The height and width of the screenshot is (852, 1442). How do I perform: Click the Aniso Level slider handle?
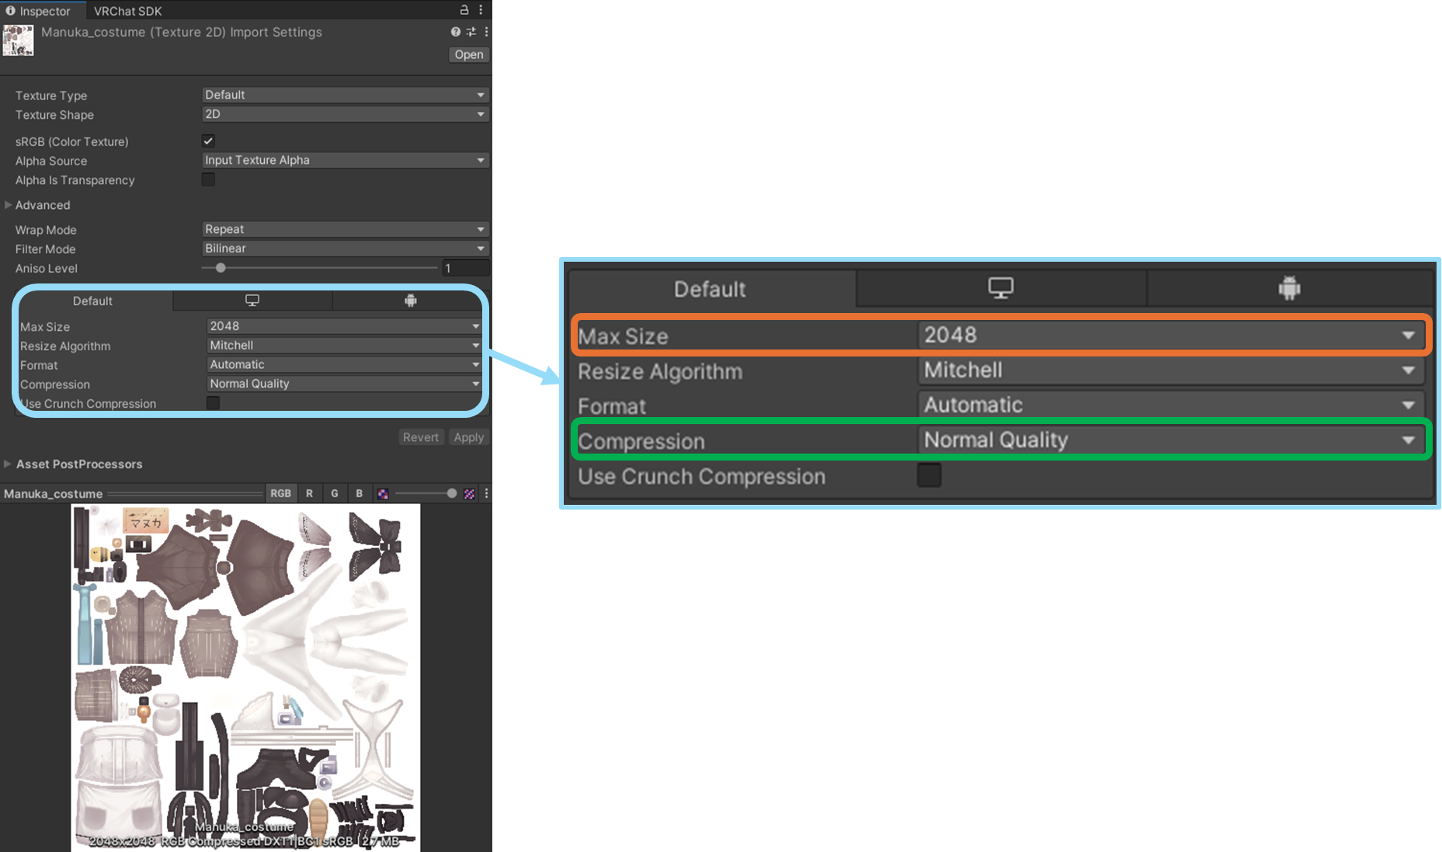(221, 268)
